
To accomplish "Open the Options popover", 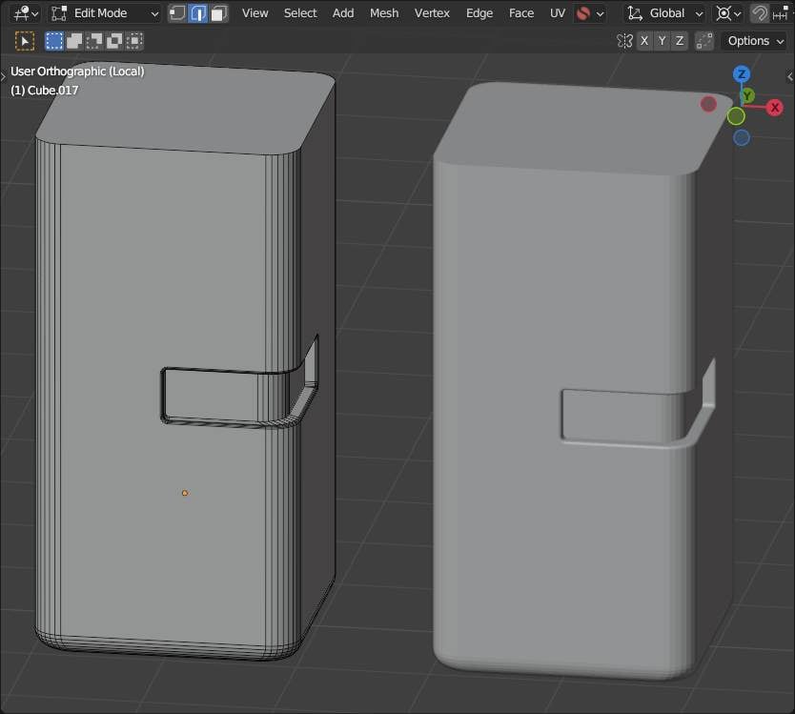I will click(754, 41).
